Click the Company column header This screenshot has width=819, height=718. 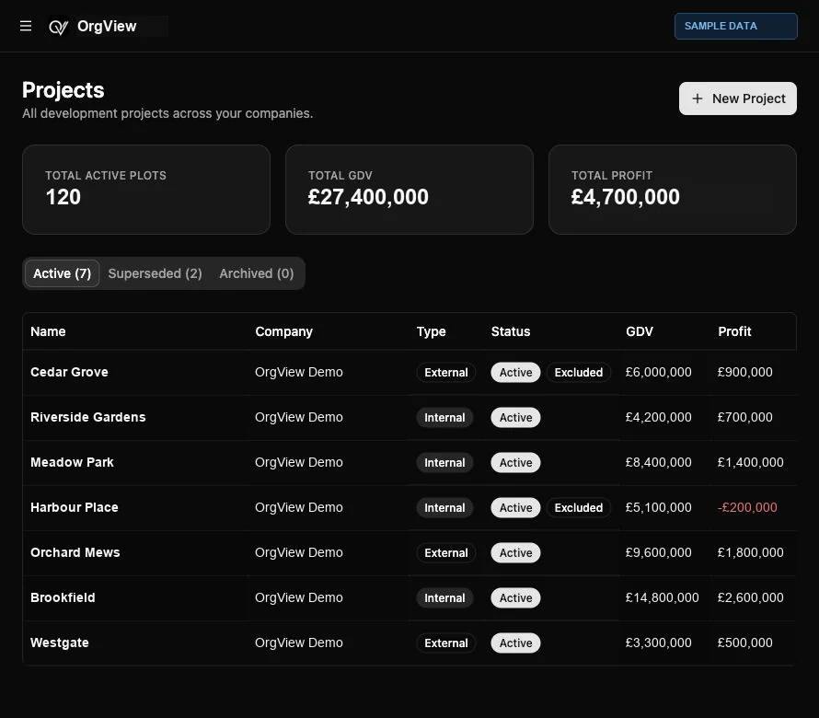pyautogui.click(x=283, y=331)
